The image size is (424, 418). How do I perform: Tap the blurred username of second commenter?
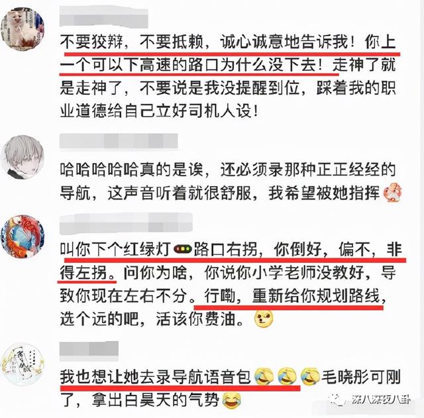[119, 141]
